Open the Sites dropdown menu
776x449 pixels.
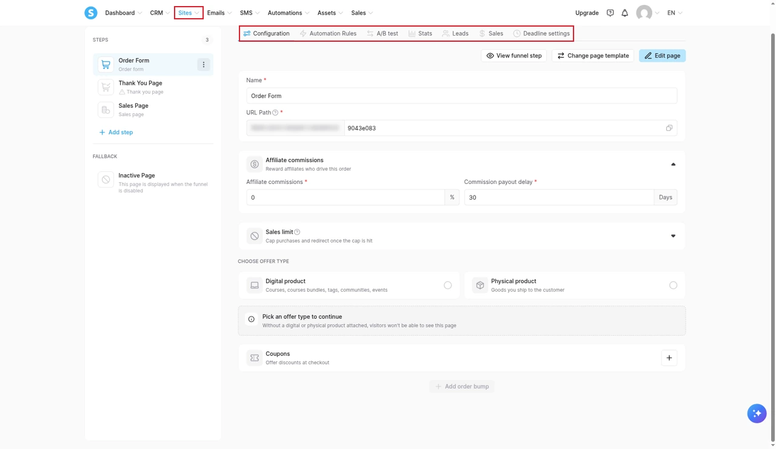point(189,13)
